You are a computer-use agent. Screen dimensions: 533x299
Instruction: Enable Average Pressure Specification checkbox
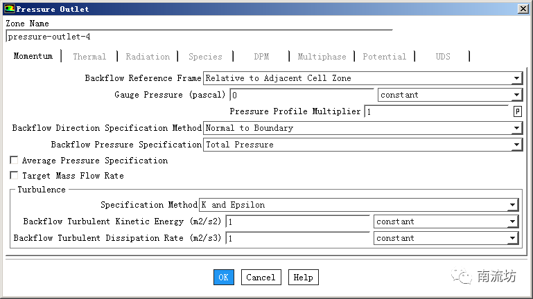click(14, 161)
